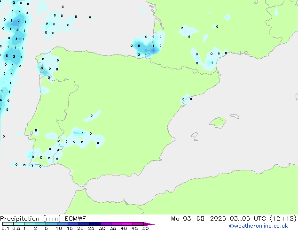Pick the 20–25 mm dark blue legend swatch

[84, 224]
